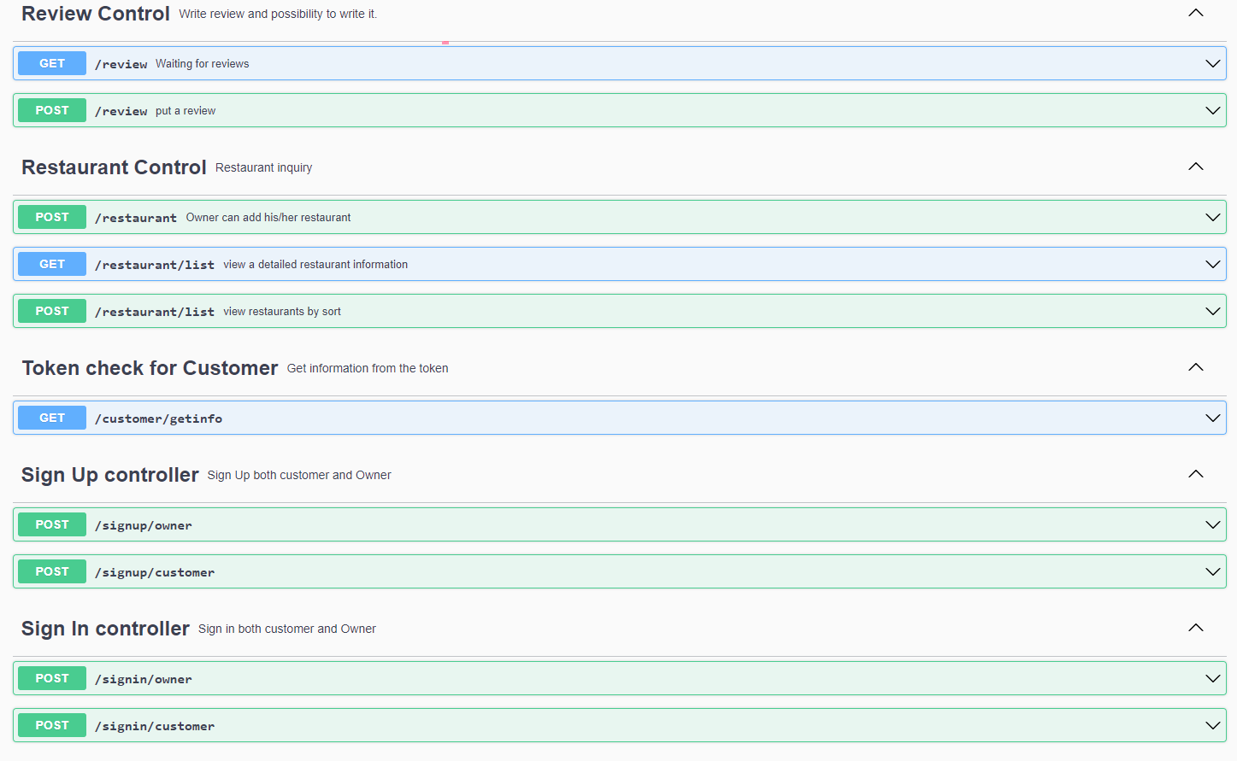
Task: Click POST badge for /signin/customer
Action: pyautogui.click(x=52, y=725)
